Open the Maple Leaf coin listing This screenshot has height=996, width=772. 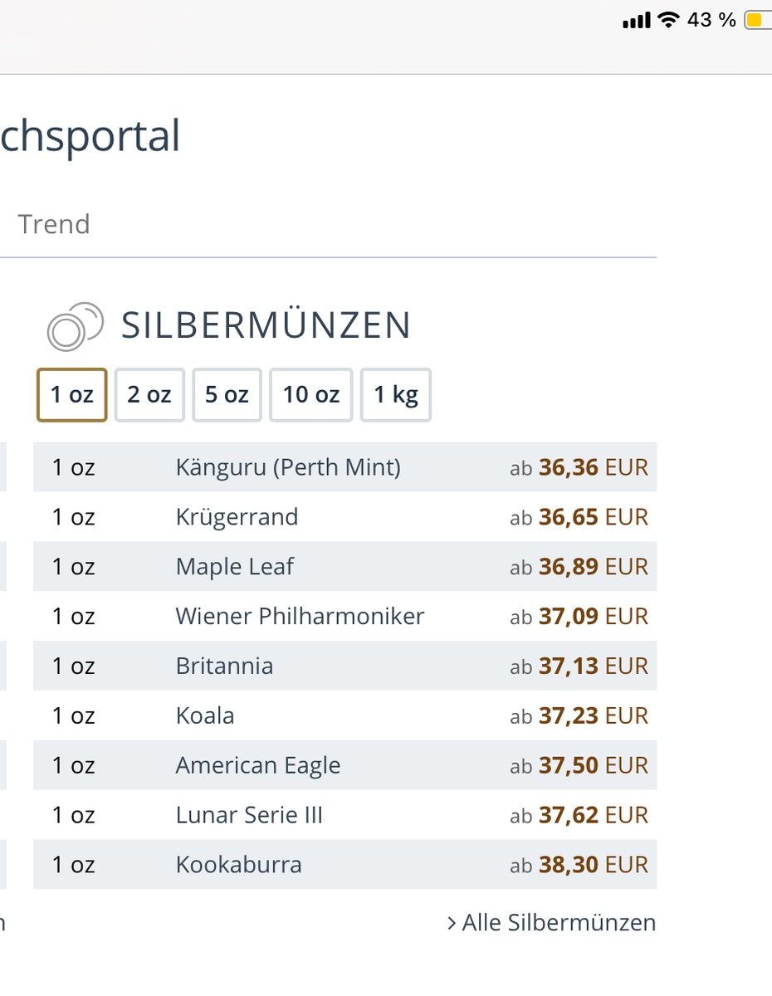(x=235, y=567)
